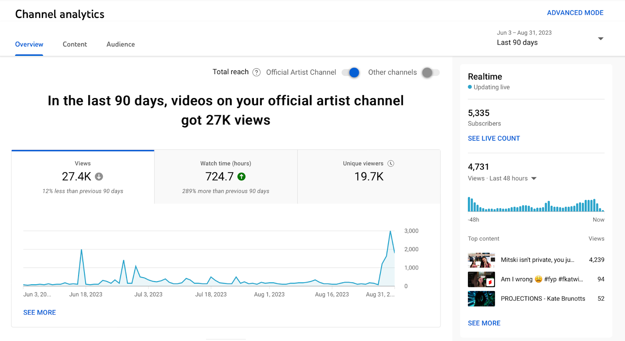Select the Watch time (hours) metric card
This screenshot has height=341, width=625.
226,177
